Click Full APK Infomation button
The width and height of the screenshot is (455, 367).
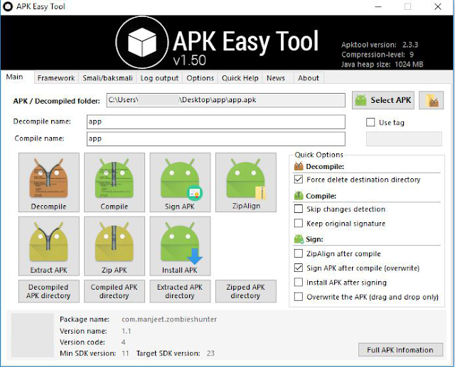coord(400,350)
